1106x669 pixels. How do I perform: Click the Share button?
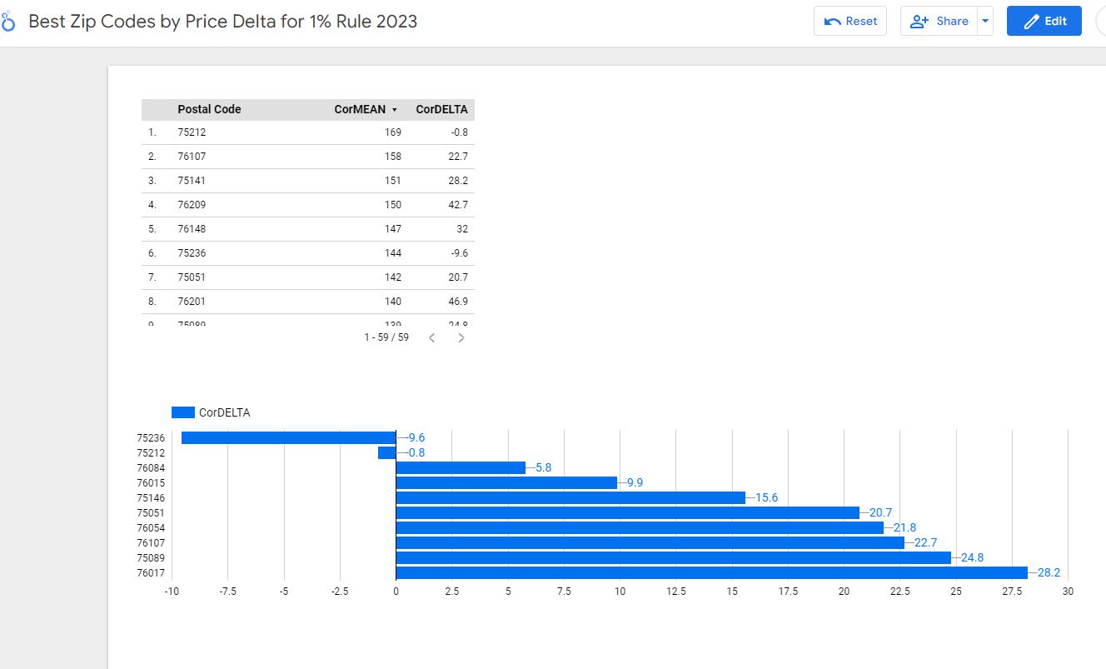(x=939, y=22)
